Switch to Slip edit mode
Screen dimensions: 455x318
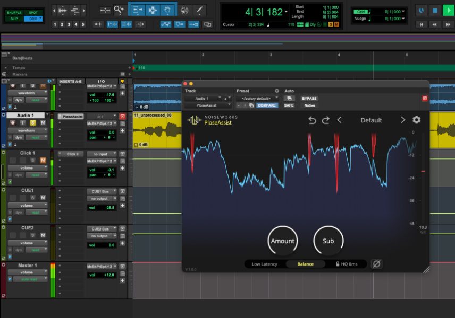pos(14,19)
